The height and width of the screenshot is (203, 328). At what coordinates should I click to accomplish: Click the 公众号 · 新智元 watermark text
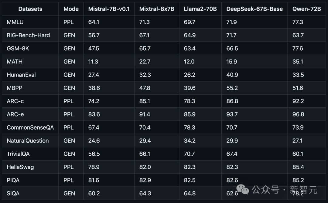tap(285, 190)
